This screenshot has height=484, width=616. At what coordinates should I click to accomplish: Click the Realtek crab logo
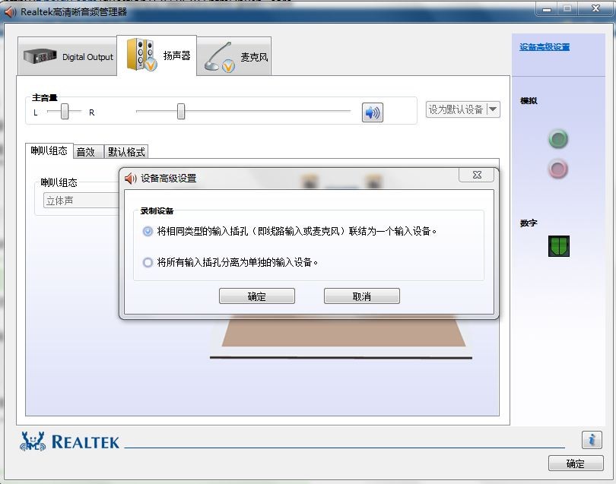pyautogui.click(x=32, y=441)
